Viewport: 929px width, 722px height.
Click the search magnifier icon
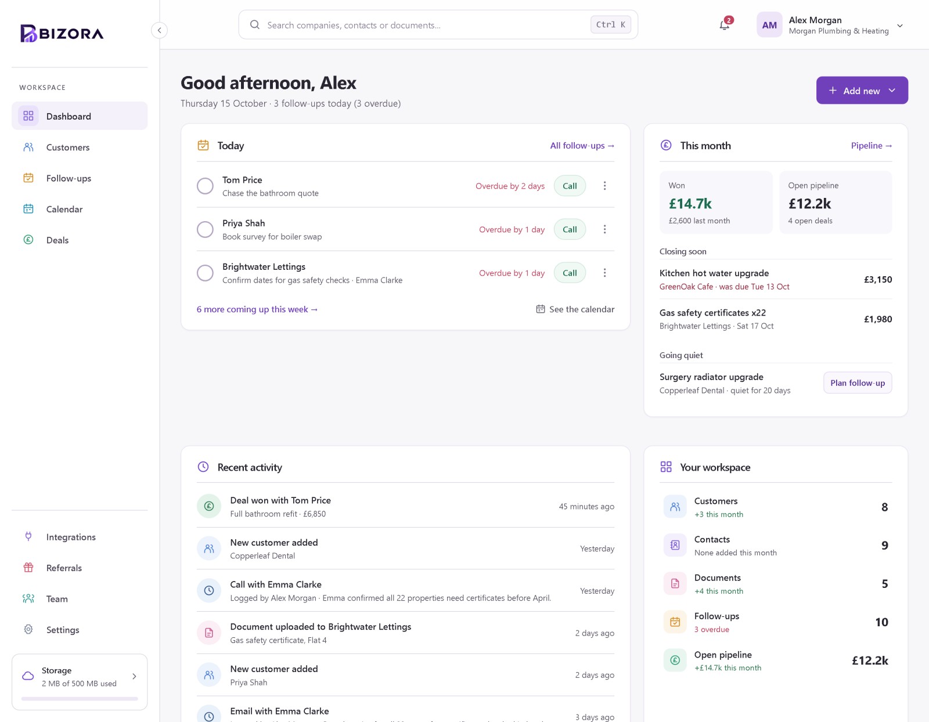(x=254, y=24)
